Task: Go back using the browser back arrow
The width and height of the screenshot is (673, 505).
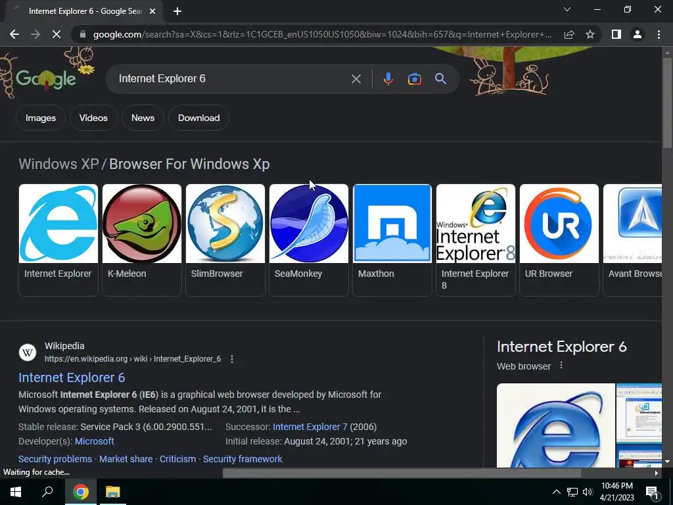Action: [14, 34]
